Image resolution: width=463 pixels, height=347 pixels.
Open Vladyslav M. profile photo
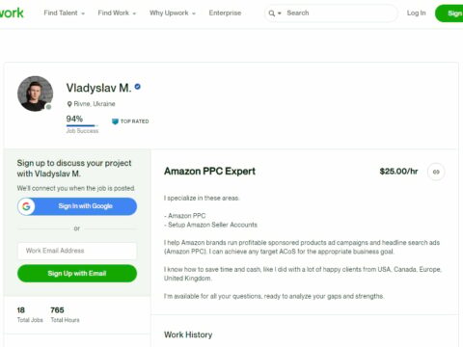(35, 93)
